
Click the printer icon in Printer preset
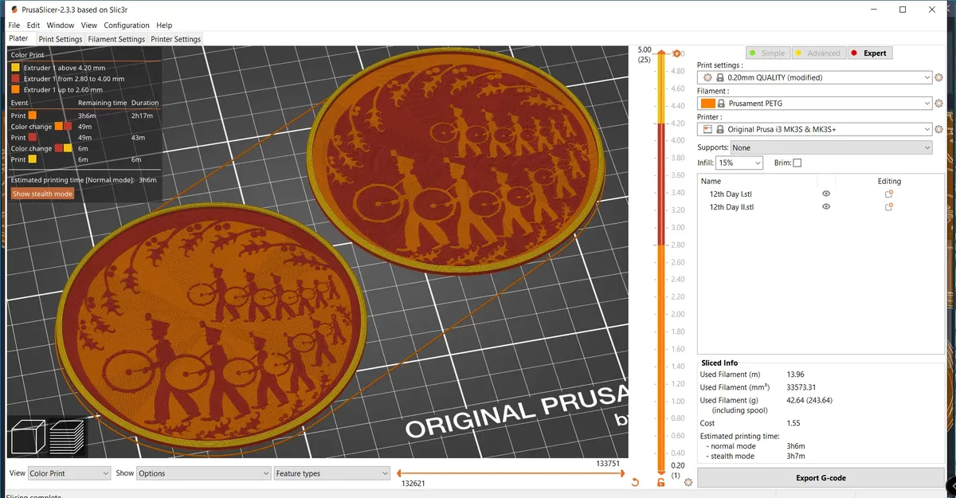point(707,129)
